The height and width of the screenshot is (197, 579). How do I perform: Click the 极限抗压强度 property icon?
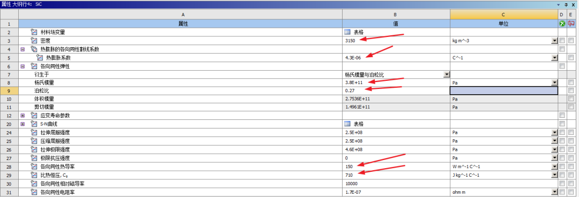pyautogui.click(x=34, y=158)
